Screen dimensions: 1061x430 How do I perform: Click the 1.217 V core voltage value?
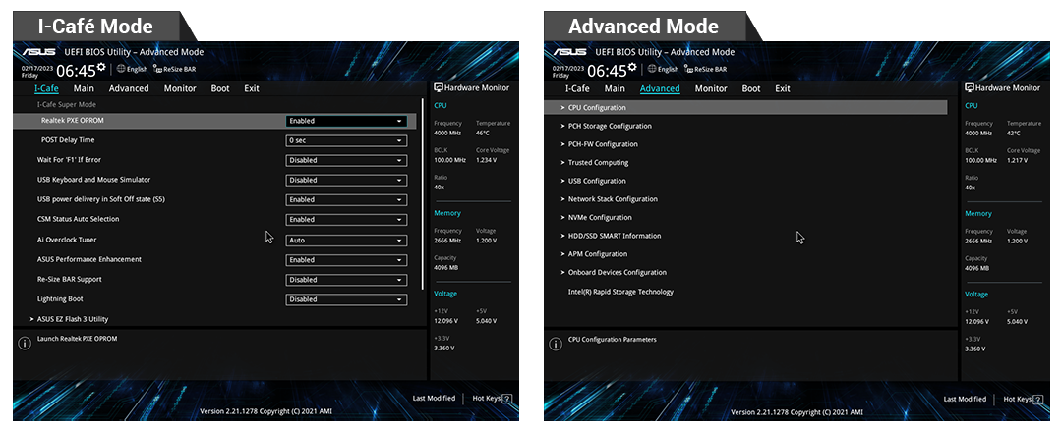click(x=1018, y=160)
